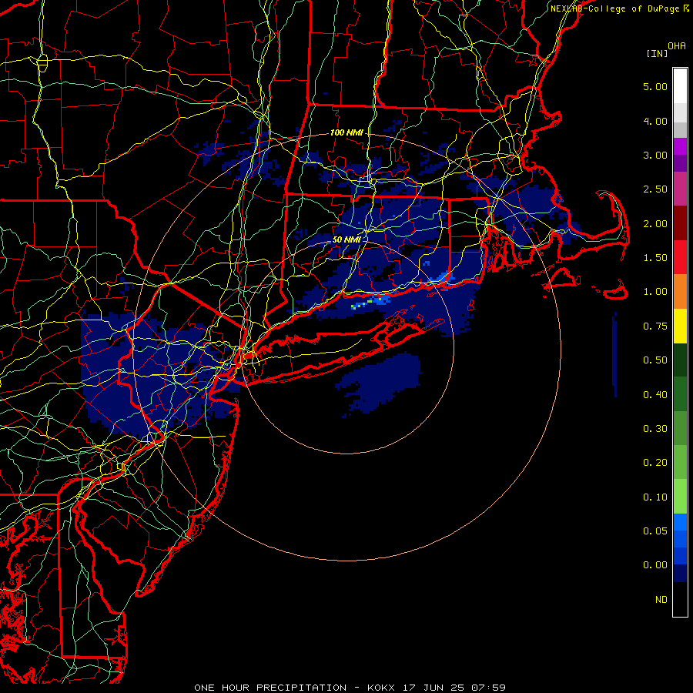Click the 3.00 legend value label

[x=655, y=155]
